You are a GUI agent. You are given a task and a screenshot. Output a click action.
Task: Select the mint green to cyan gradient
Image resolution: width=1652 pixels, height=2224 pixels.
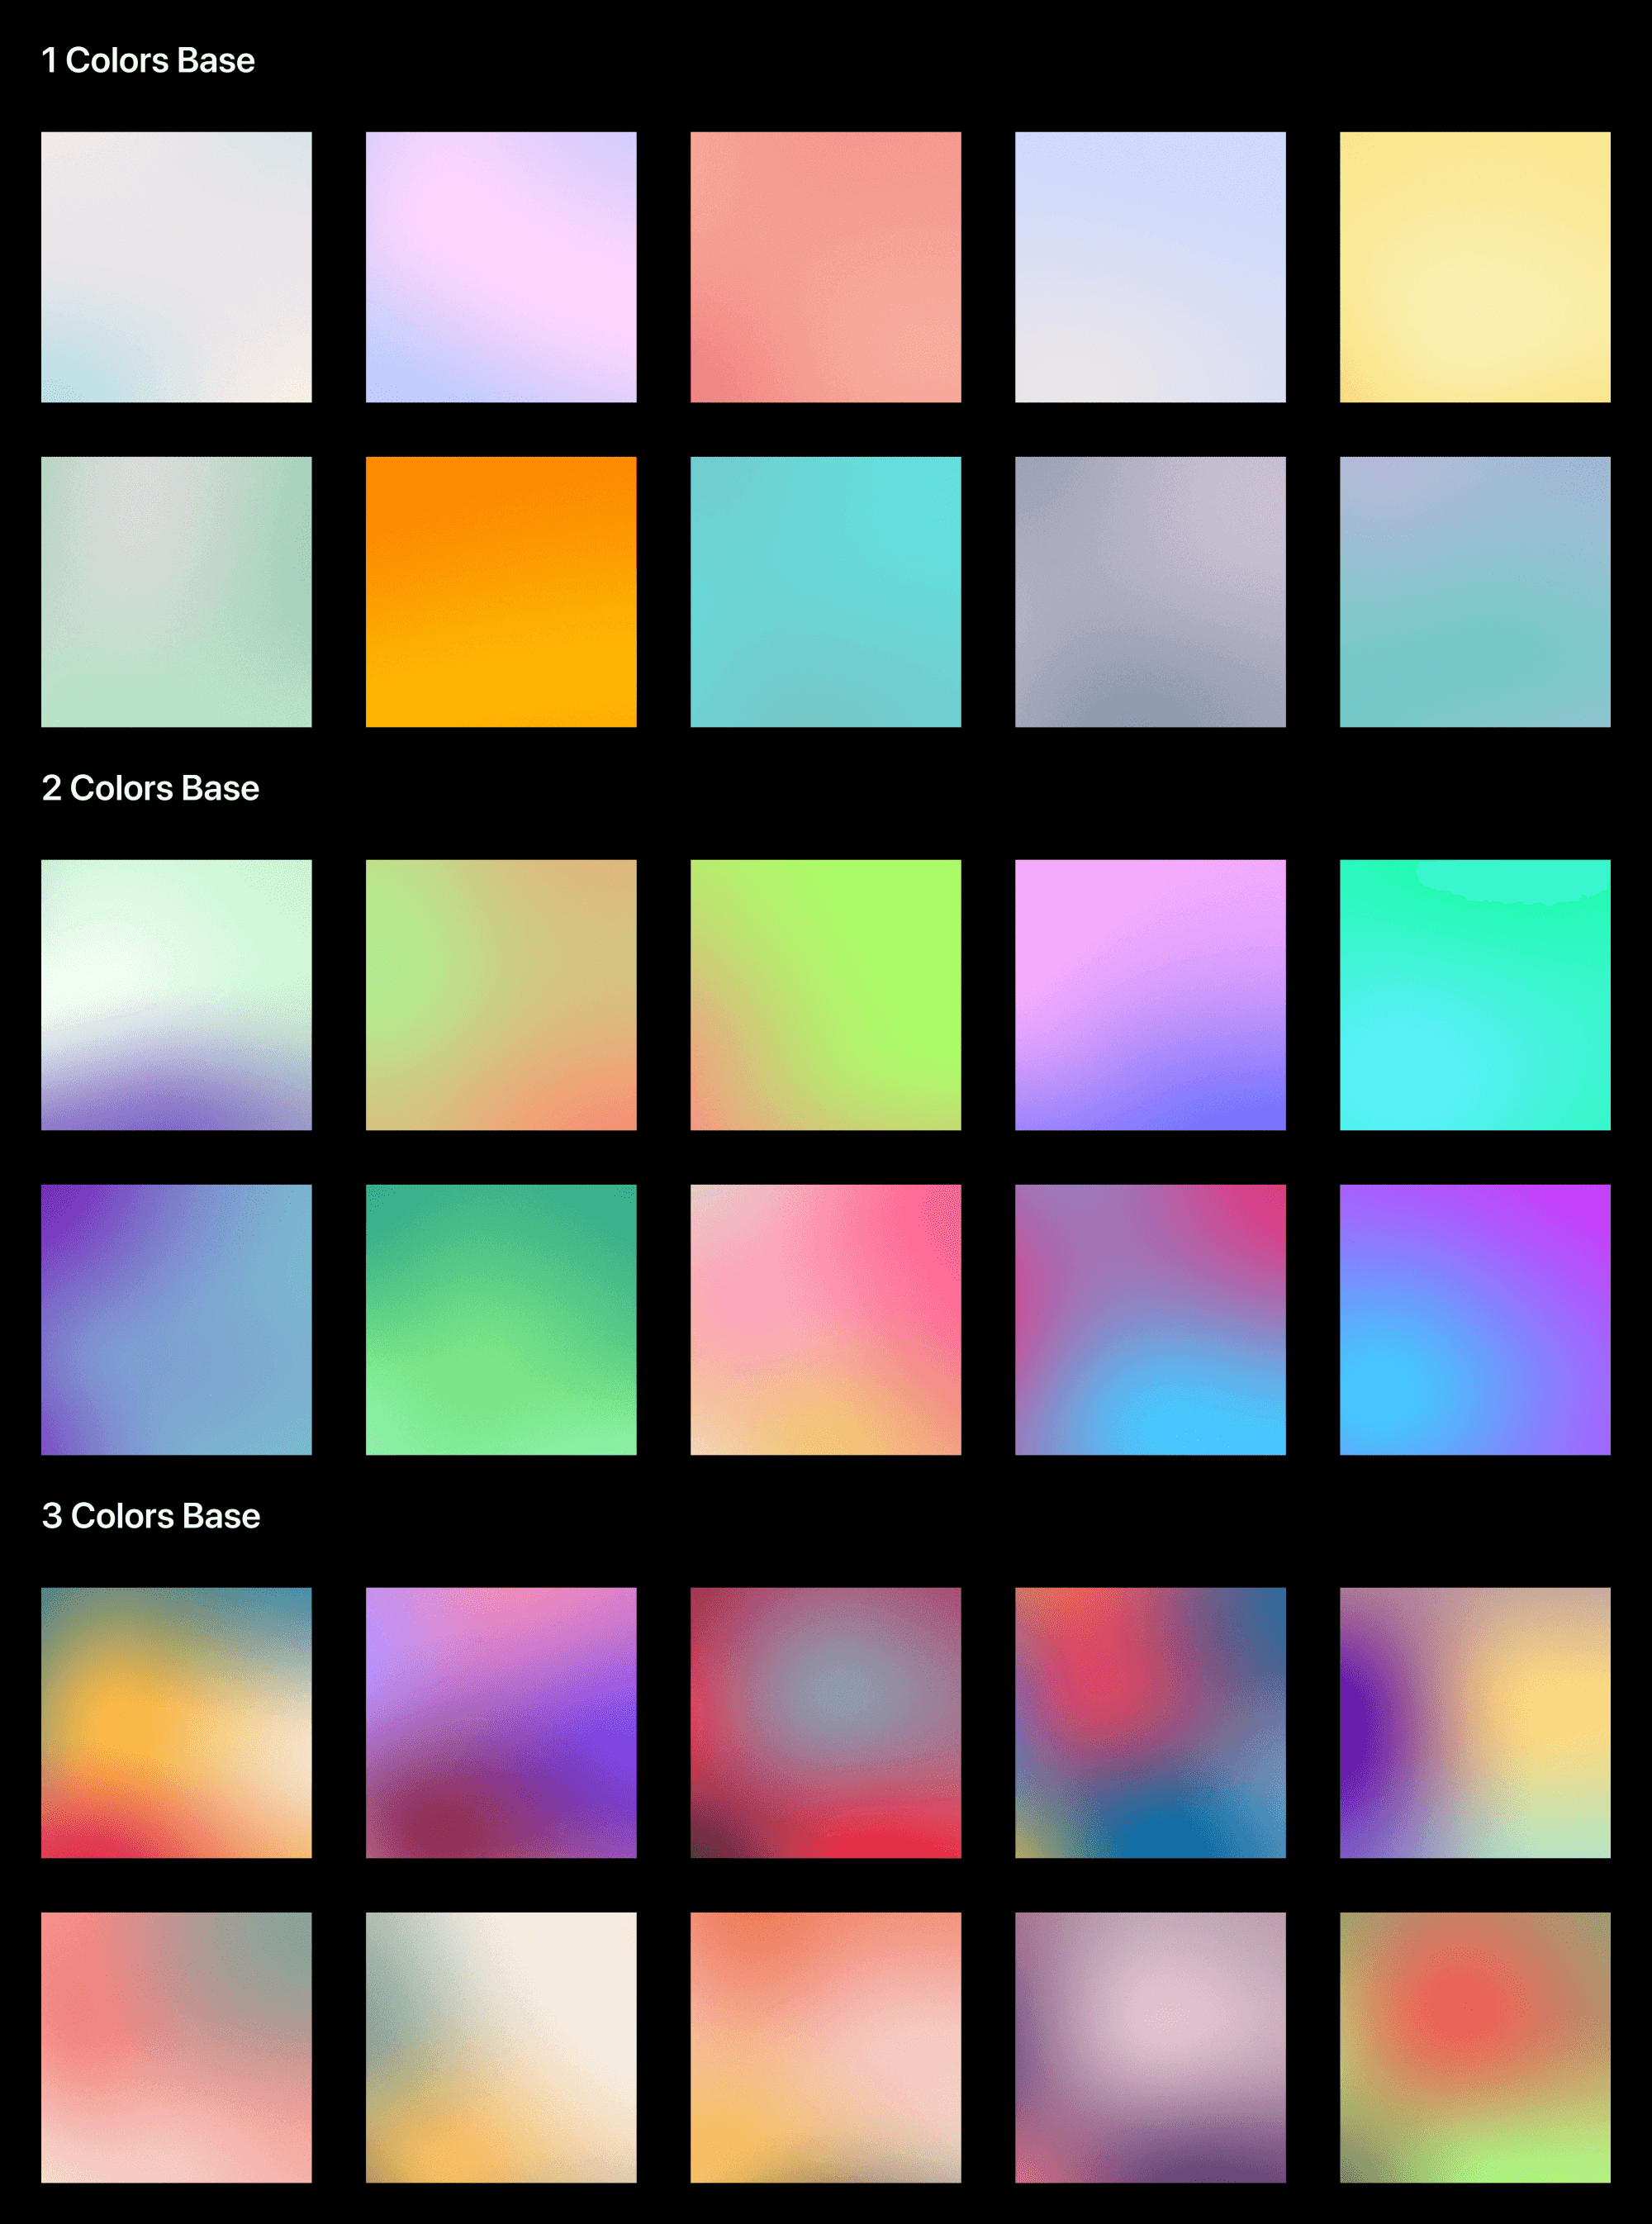click(x=1475, y=995)
